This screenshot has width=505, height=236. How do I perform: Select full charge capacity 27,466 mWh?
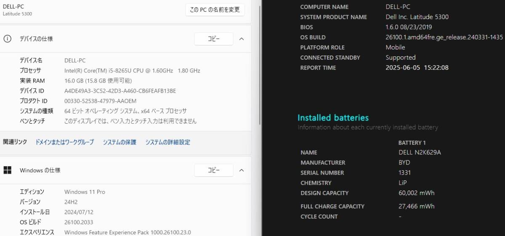(x=417, y=207)
